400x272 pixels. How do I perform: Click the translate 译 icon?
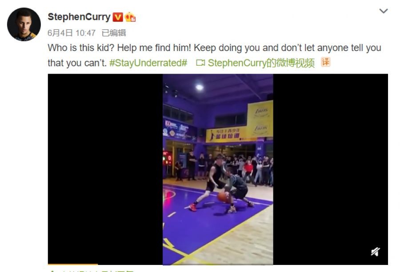pyautogui.click(x=325, y=62)
